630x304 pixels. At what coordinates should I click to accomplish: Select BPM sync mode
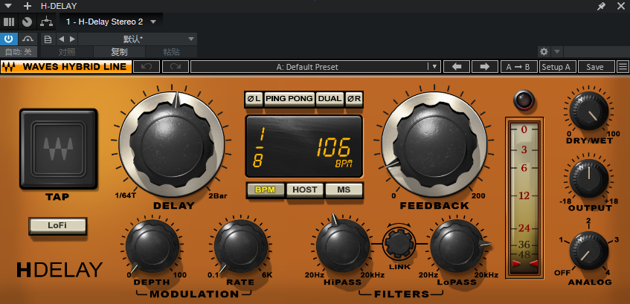[266, 190]
